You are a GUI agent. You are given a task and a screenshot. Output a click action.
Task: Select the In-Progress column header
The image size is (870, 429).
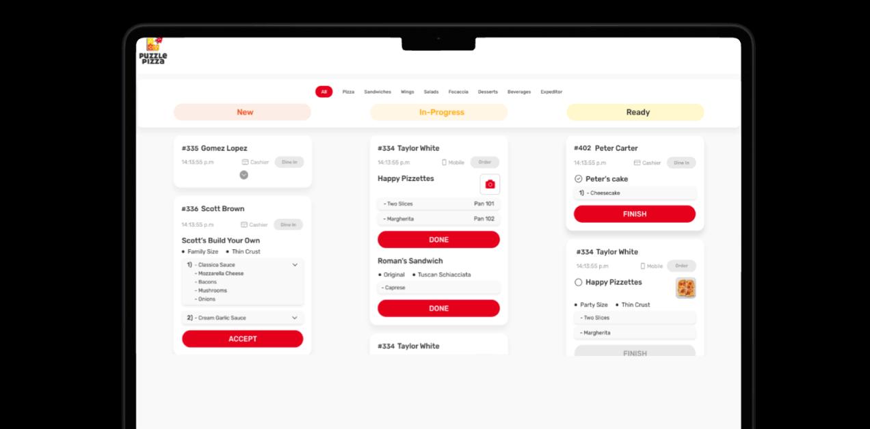pyautogui.click(x=438, y=111)
